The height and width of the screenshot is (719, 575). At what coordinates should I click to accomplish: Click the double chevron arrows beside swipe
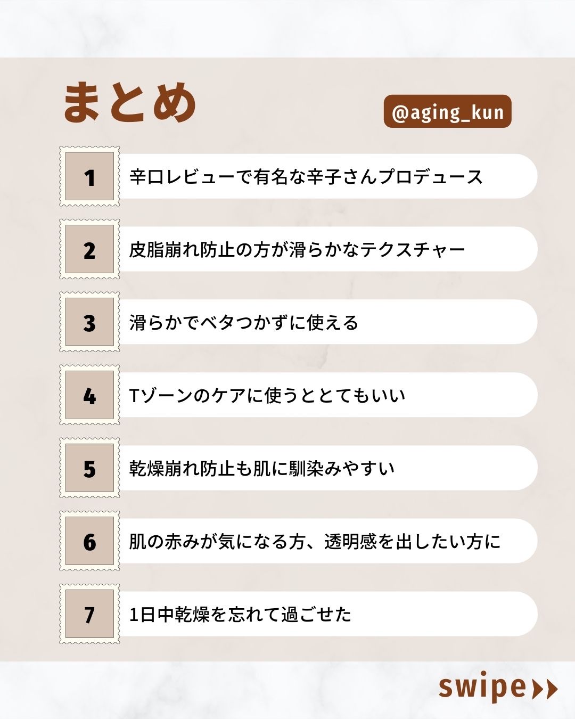click(x=545, y=689)
